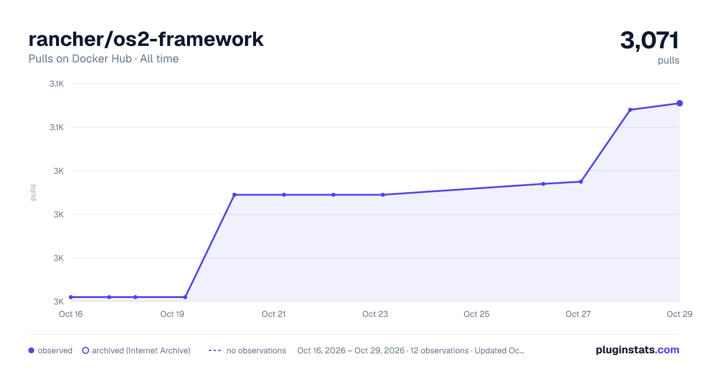Click the 'no observations' legend label

[256, 350]
